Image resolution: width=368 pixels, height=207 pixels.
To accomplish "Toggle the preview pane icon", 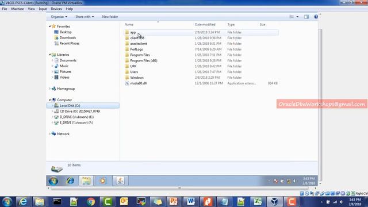I will coord(306,17).
